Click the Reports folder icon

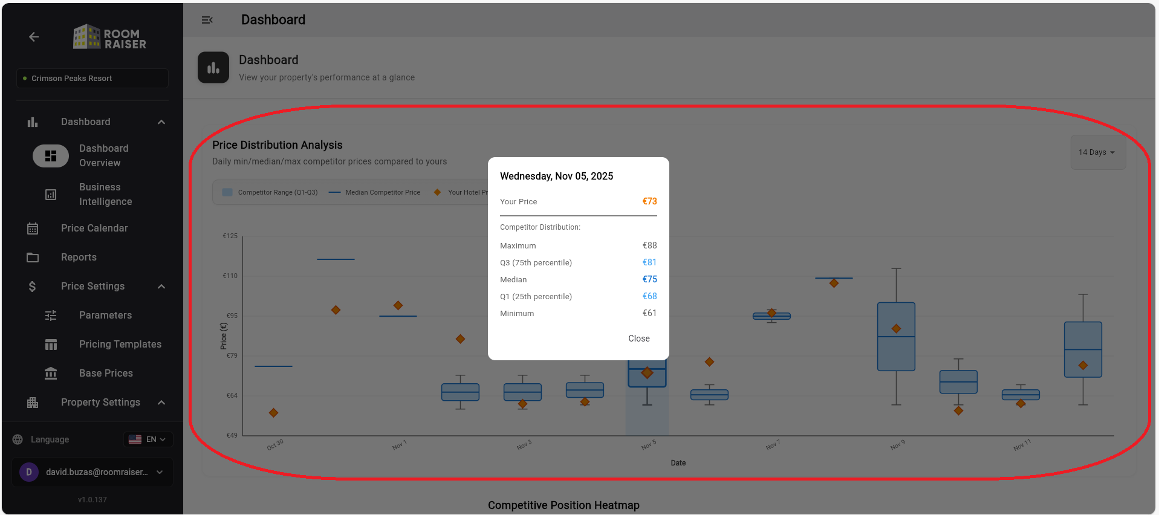33,257
